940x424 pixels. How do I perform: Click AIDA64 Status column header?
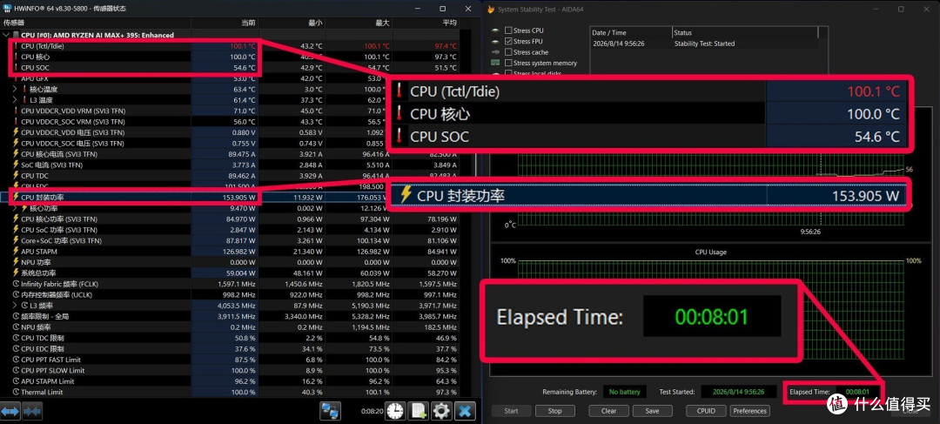click(x=744, y=33)
